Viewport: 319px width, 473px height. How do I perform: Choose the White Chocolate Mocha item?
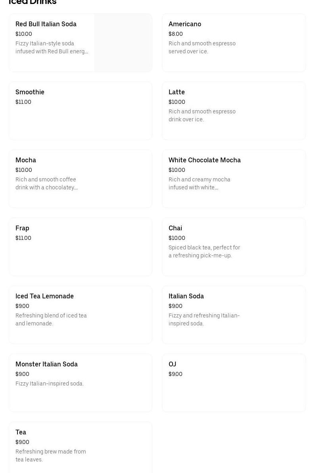234,179
